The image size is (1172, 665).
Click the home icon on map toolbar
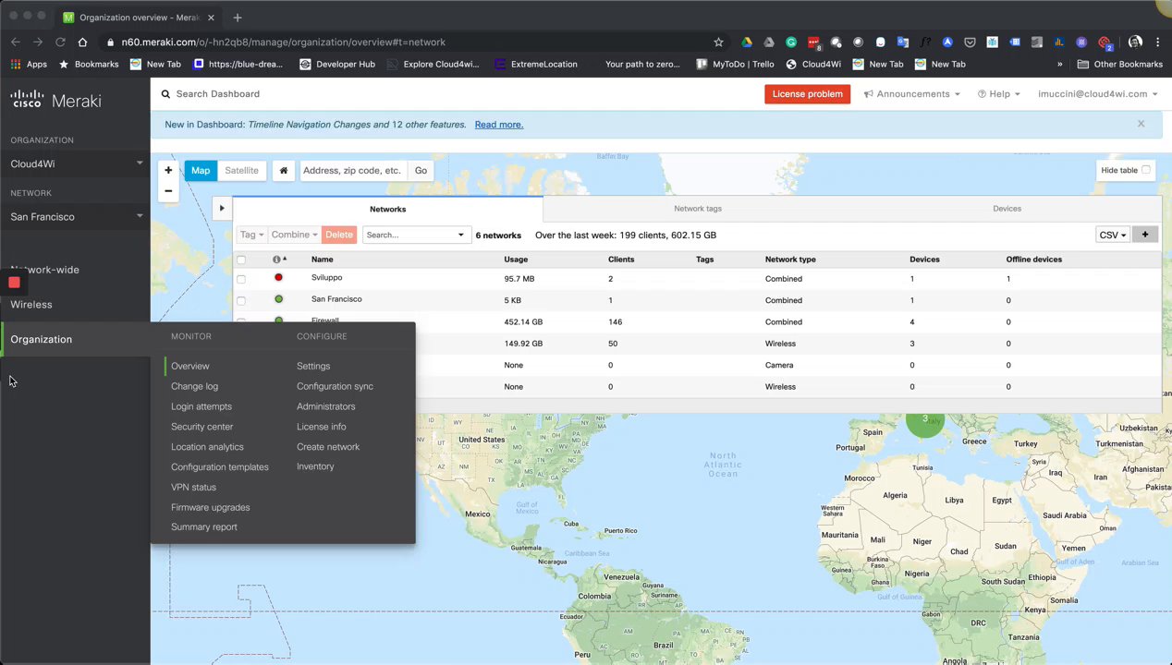pos(284,171)
